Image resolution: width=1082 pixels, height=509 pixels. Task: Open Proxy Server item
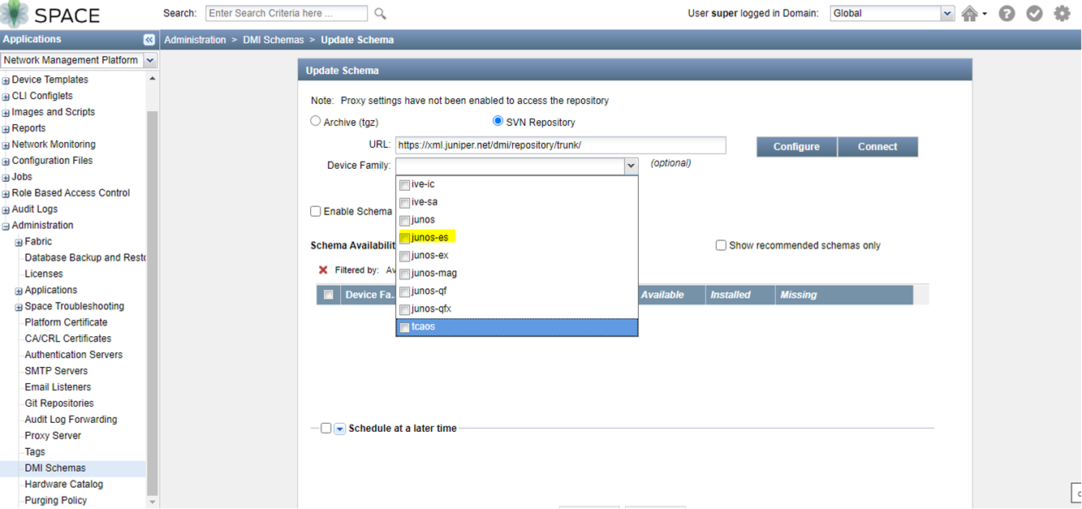[x=53, y=436]
